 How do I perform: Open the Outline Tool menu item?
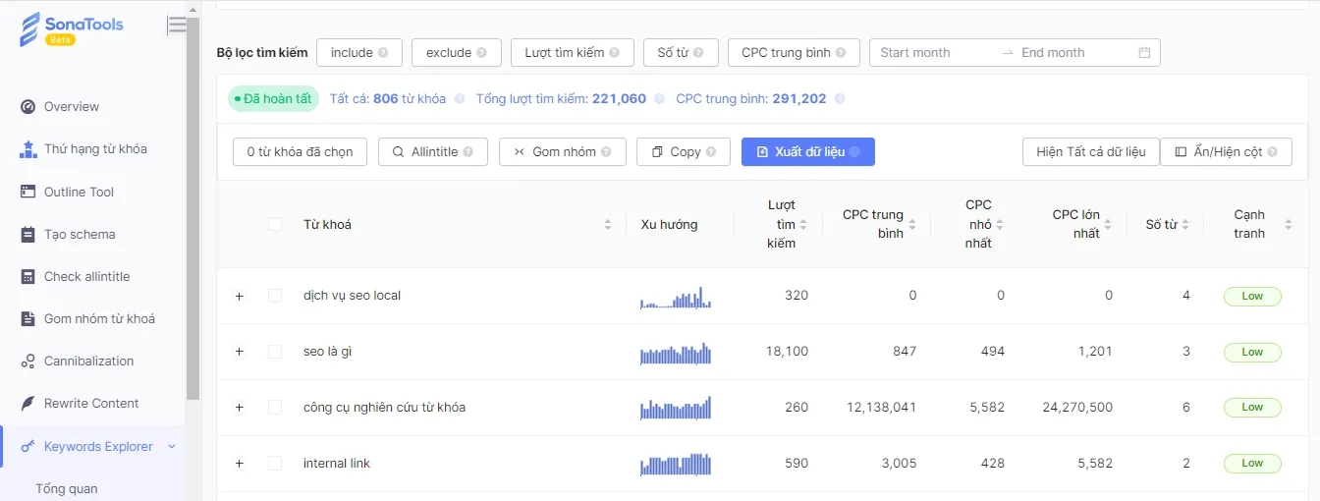[79, 193]
